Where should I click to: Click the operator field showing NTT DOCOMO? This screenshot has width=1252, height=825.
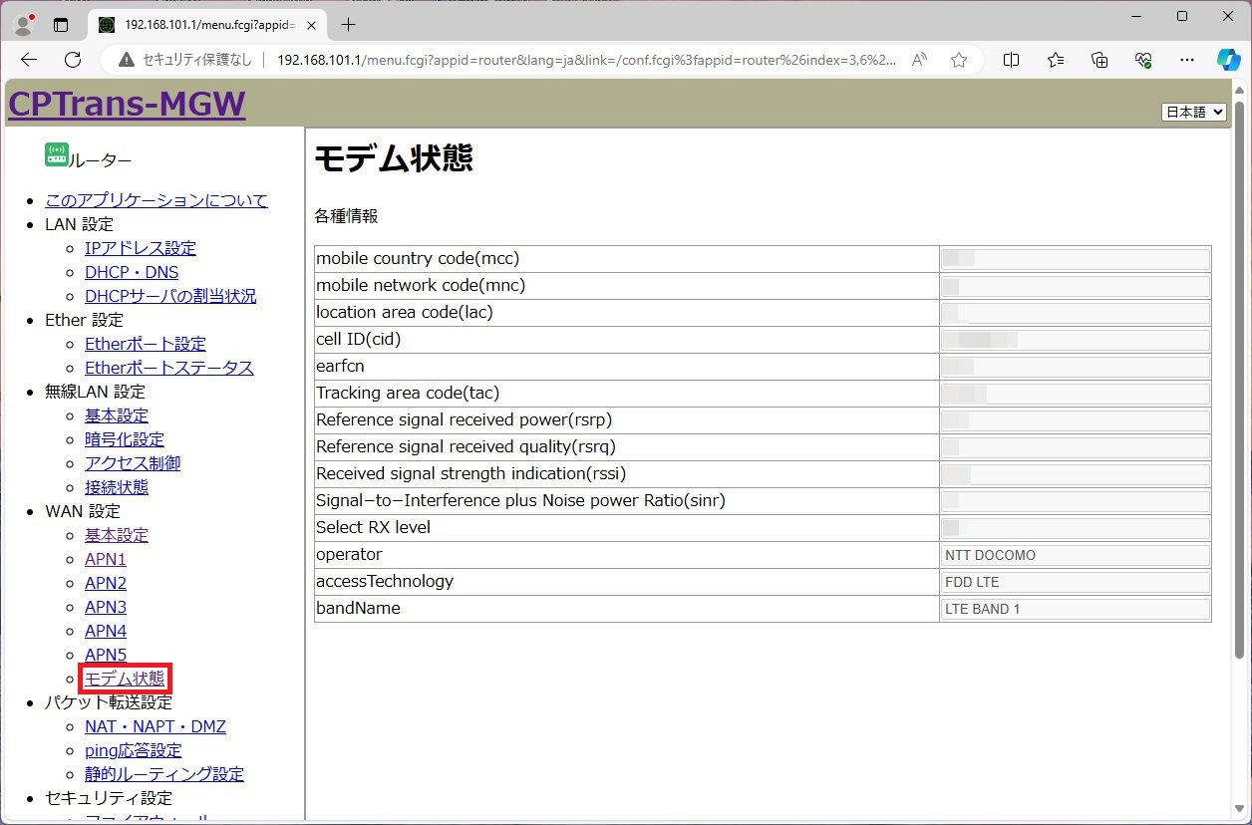pos(1075,555)
